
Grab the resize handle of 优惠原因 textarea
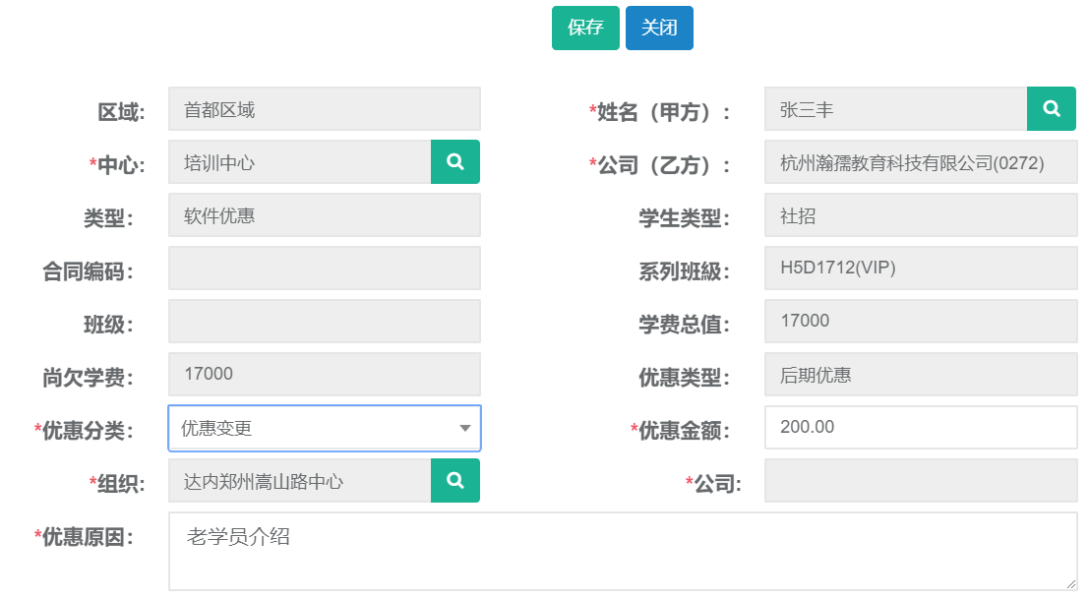point(1070,583)
